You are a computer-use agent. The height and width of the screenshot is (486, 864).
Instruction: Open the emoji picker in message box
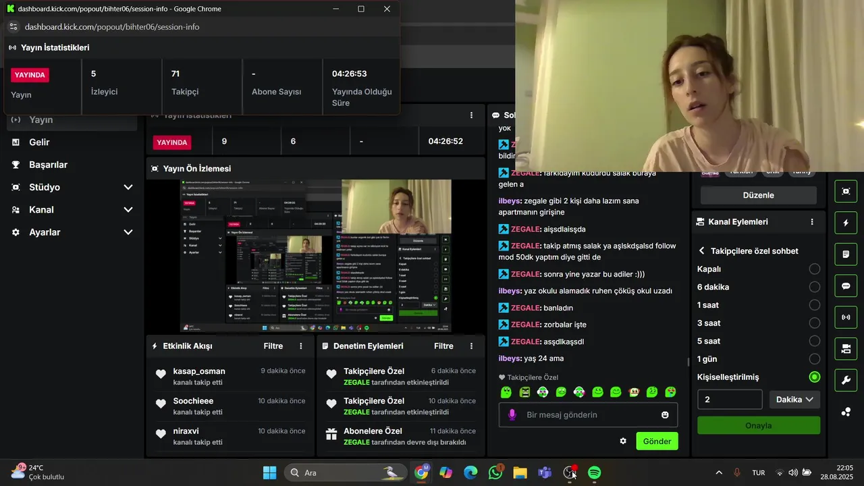coord(665,415)
